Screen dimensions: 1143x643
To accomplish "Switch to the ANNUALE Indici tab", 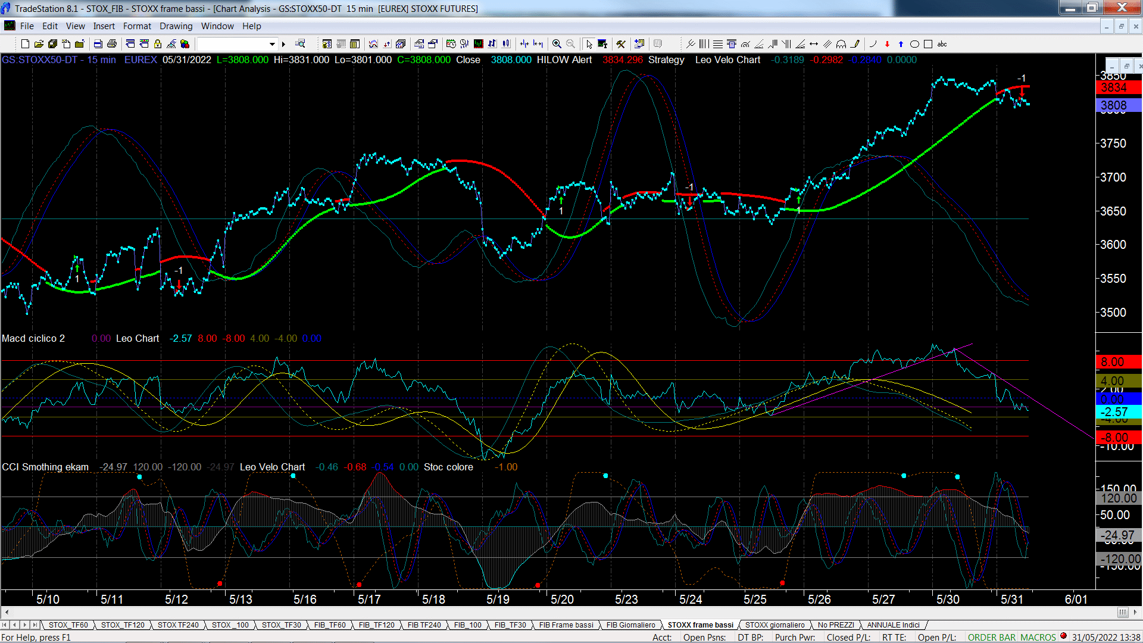I will click(893, 625).
